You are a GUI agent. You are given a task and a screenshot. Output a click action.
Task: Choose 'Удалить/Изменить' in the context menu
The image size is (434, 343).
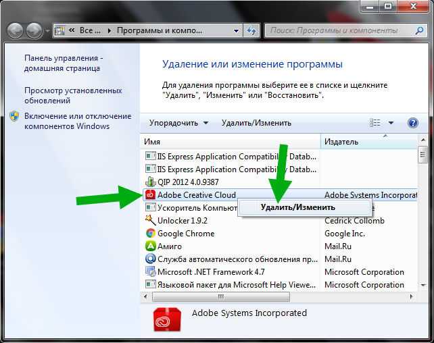pyautogui.click(x=304, y=207)
